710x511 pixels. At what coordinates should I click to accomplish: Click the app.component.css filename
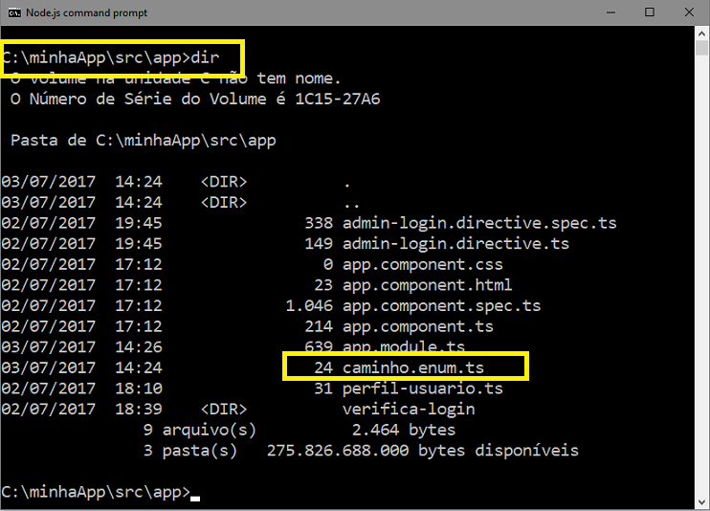423,264
